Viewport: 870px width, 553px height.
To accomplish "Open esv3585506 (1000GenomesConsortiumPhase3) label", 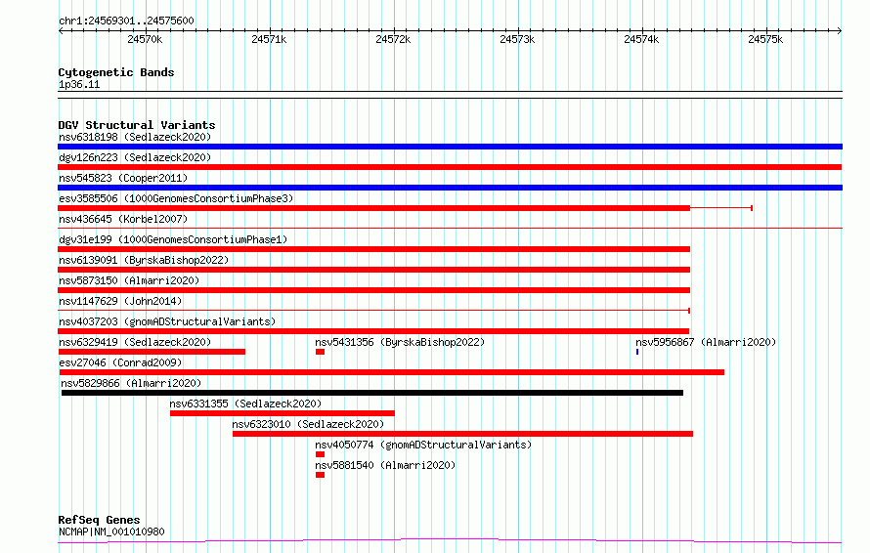I will click(176, 198).
